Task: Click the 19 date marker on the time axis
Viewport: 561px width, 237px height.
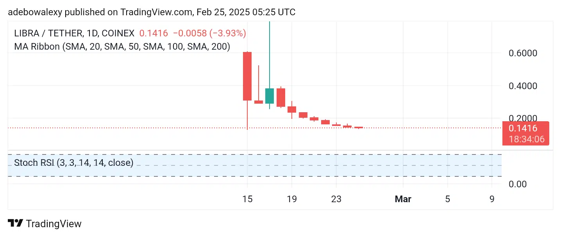Action: tap(292, 199)
